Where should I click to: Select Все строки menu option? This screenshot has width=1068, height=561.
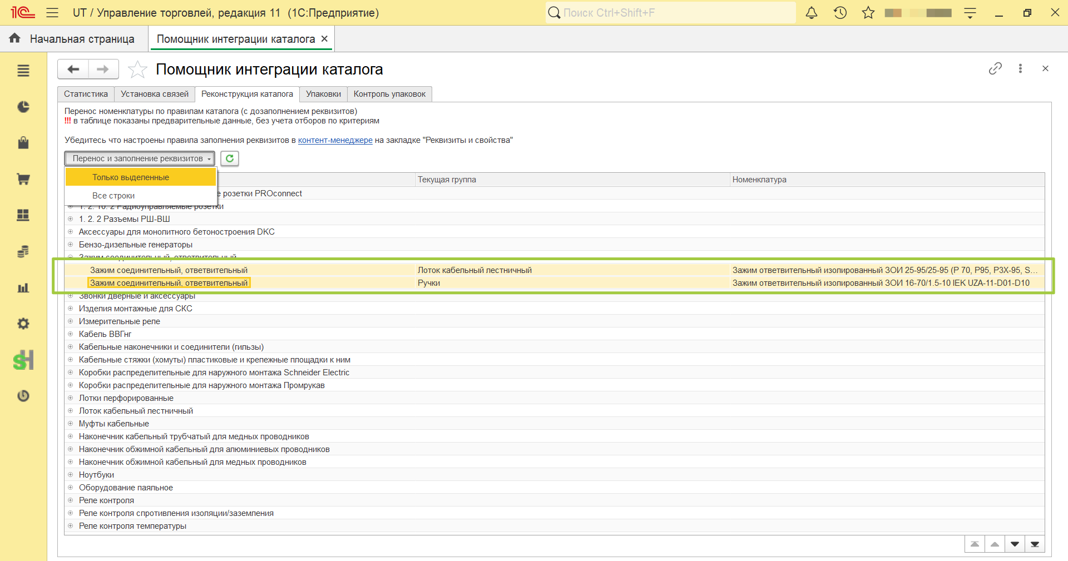click(141, 196)
